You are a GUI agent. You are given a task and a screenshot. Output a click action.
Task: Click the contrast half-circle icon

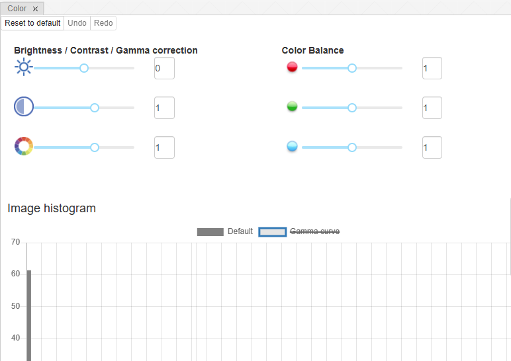pos(24,107)
